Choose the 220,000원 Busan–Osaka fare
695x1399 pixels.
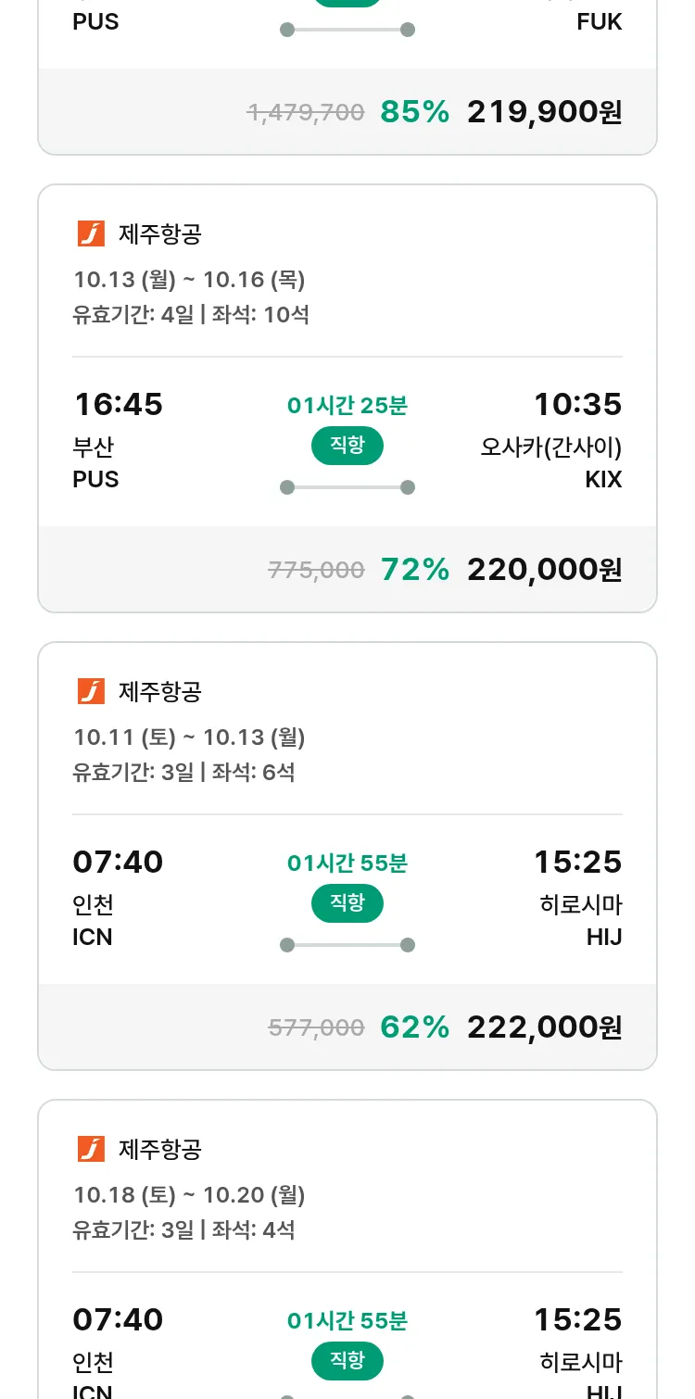(x=544, y=570)
